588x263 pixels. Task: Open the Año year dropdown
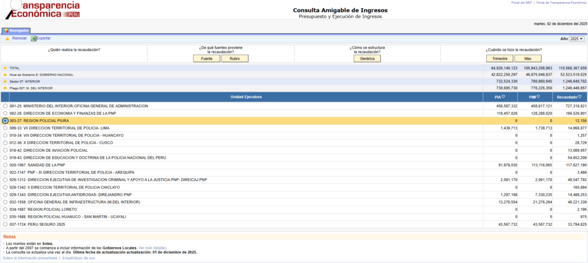[576, 38]
